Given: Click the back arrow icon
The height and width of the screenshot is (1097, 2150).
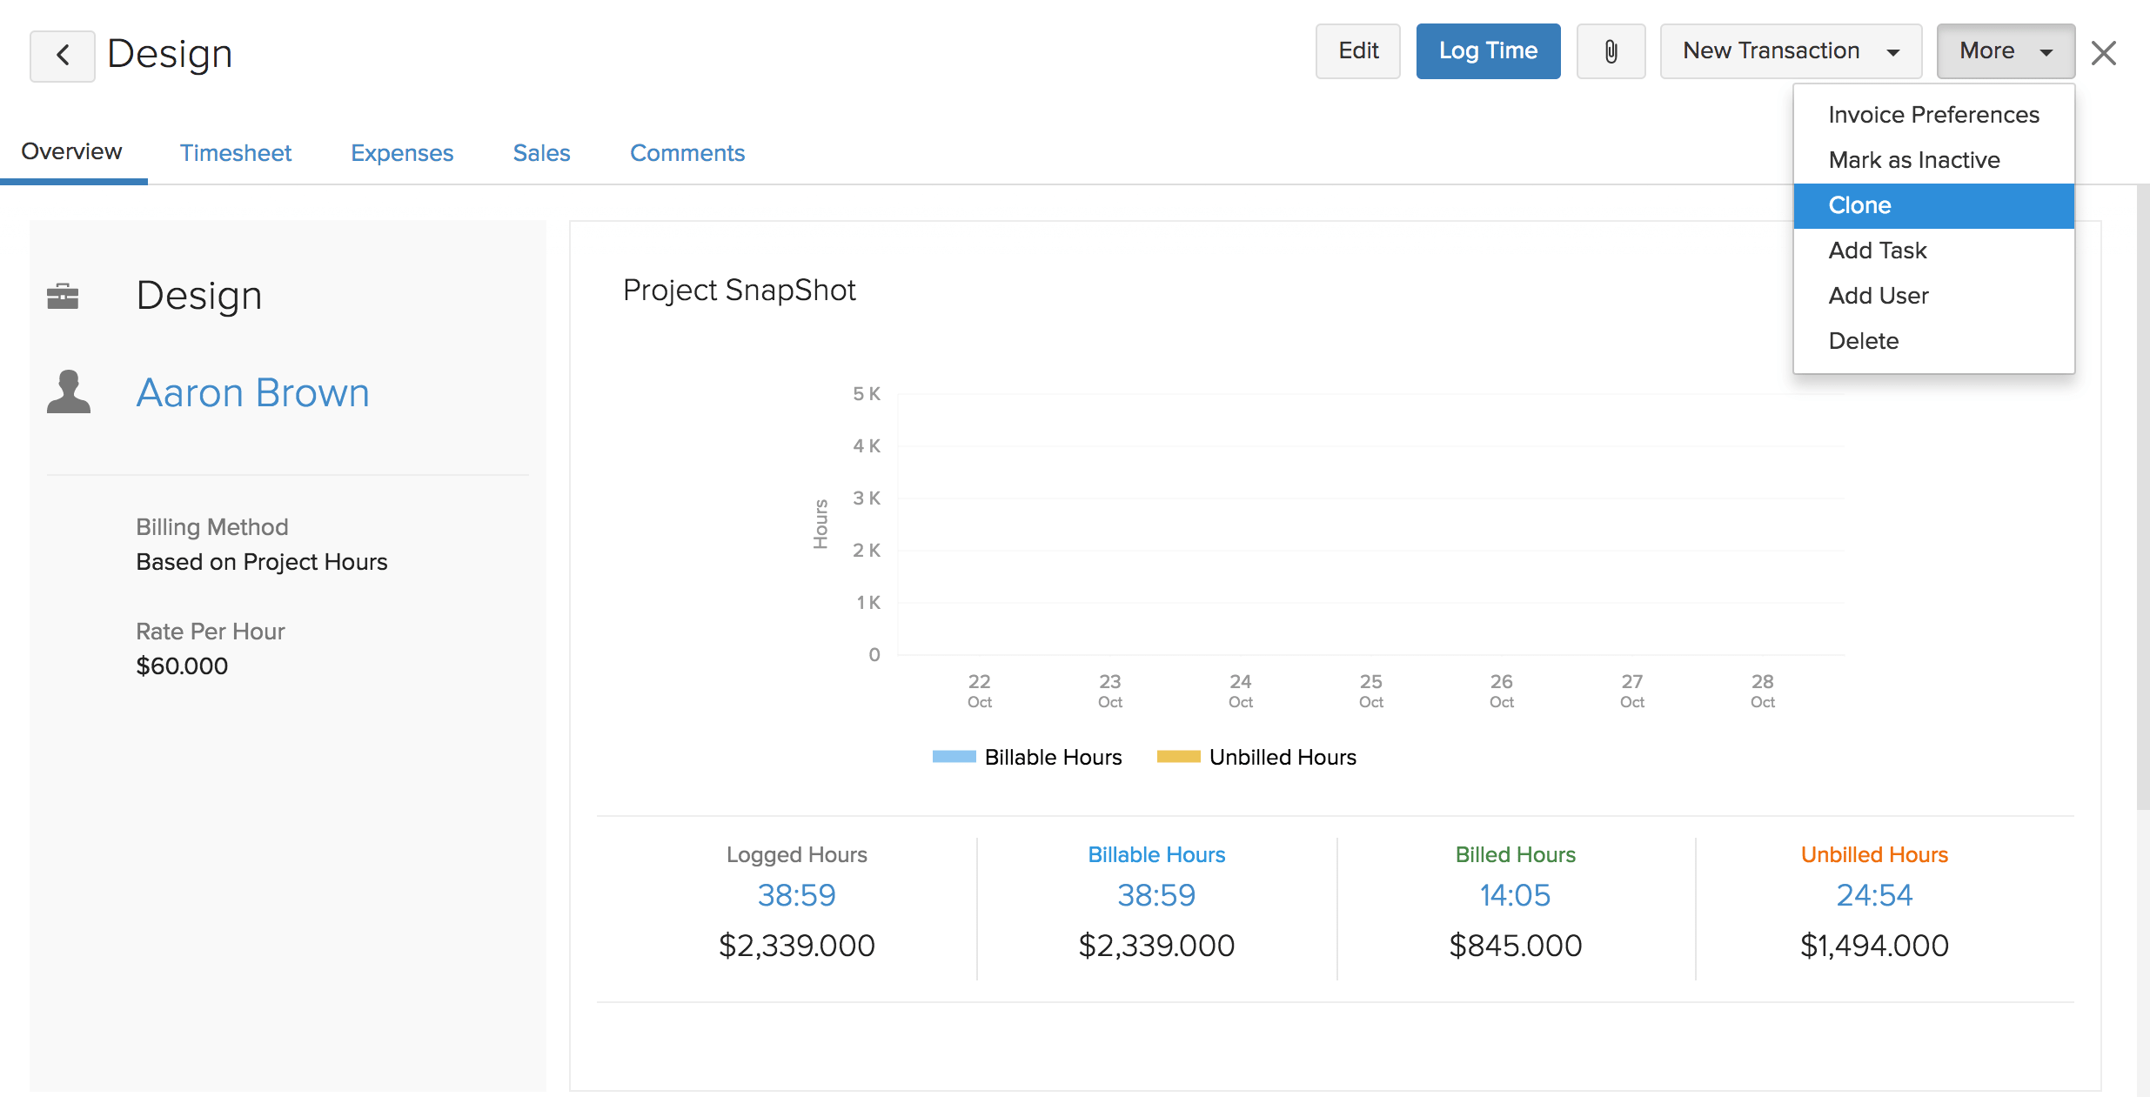Looking at the screenshot, I should [x=62, y=56].
